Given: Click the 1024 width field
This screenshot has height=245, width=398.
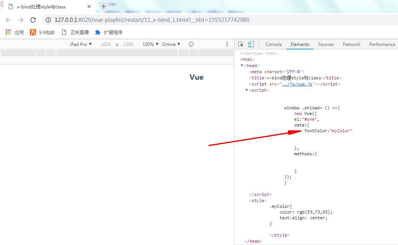Looking at the screenshot, I should coord(106,44).
